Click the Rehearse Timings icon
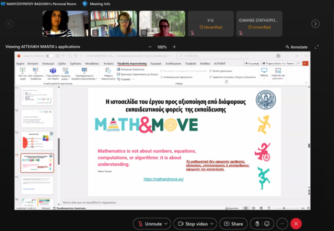The image size is (334, 231). [x=118, y=74]
